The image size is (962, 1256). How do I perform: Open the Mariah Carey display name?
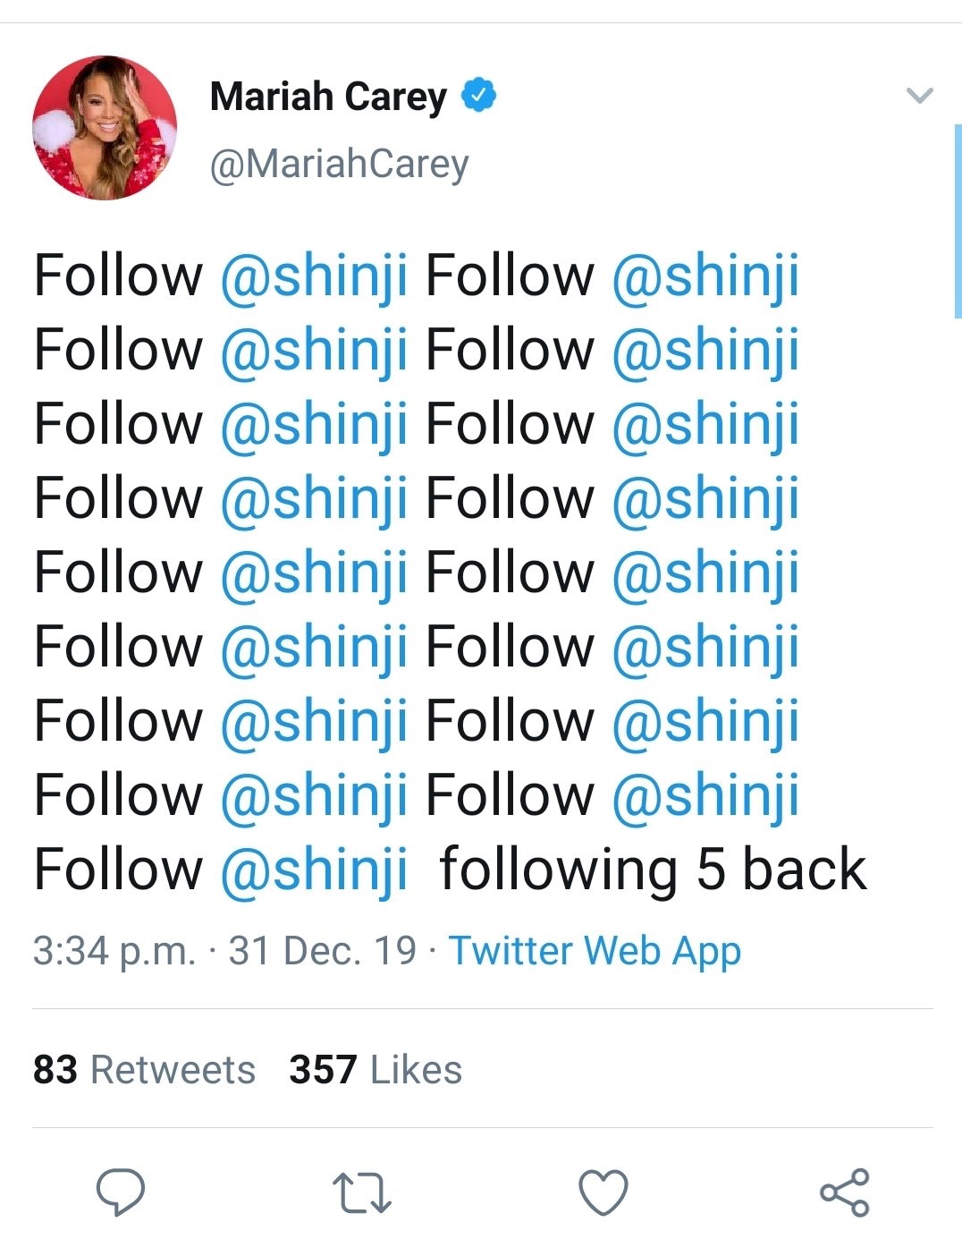[x=328, y=96]
